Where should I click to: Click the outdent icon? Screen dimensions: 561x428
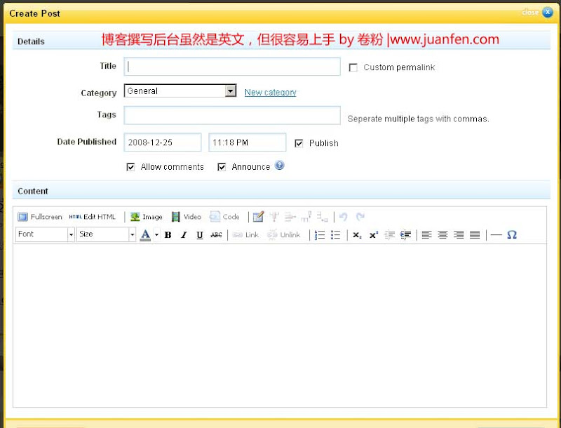(x=389, y=235)
